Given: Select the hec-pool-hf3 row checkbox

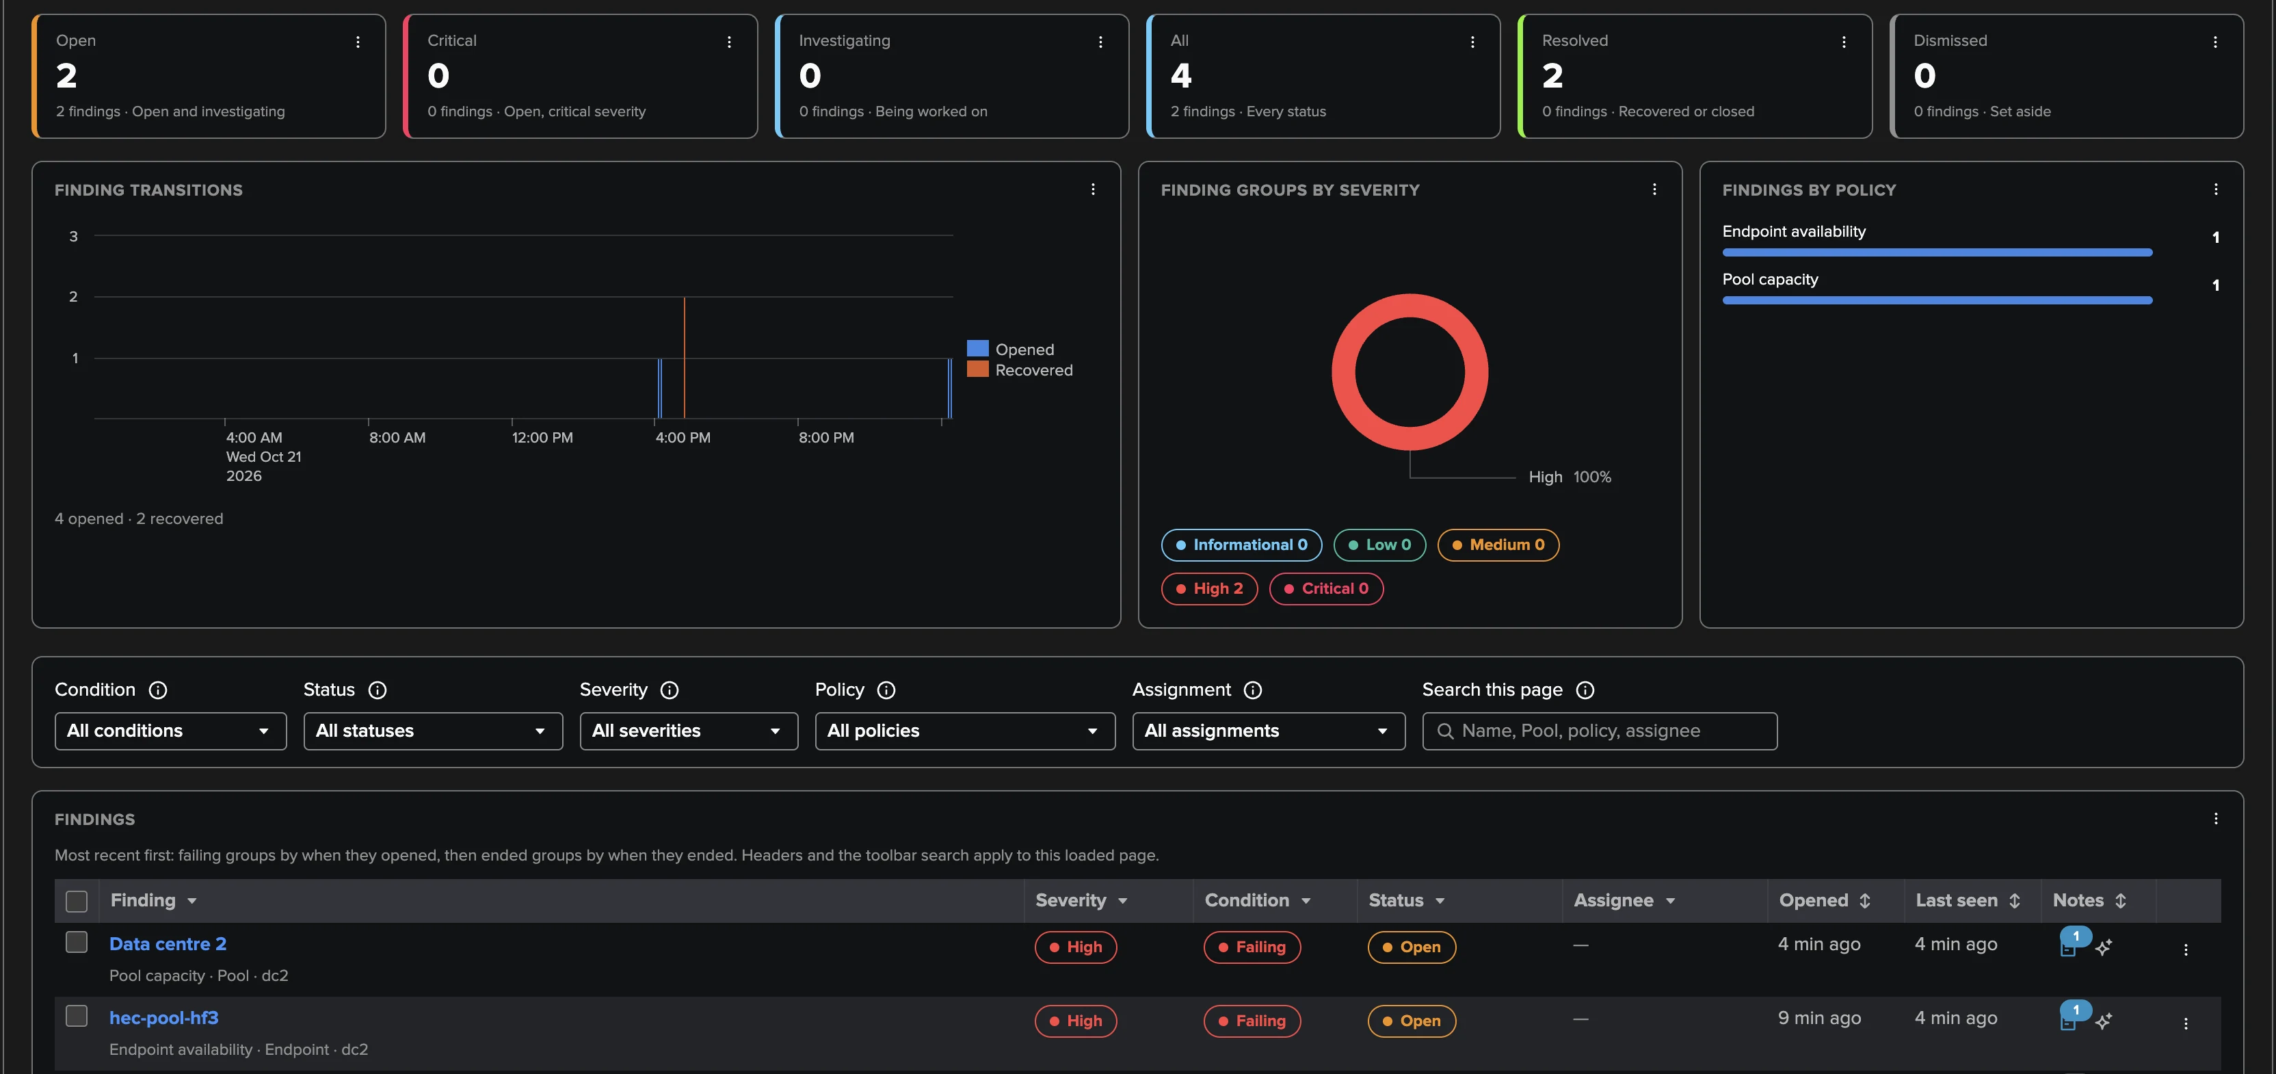Looking at the screenshot, I should click(x=77, y=1016).
